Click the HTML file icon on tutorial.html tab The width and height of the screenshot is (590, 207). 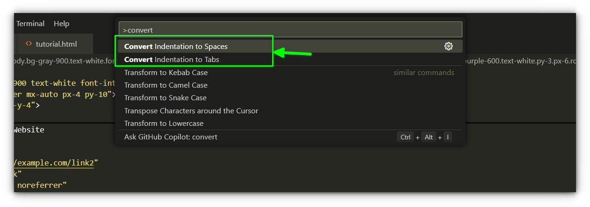(29, 44)
